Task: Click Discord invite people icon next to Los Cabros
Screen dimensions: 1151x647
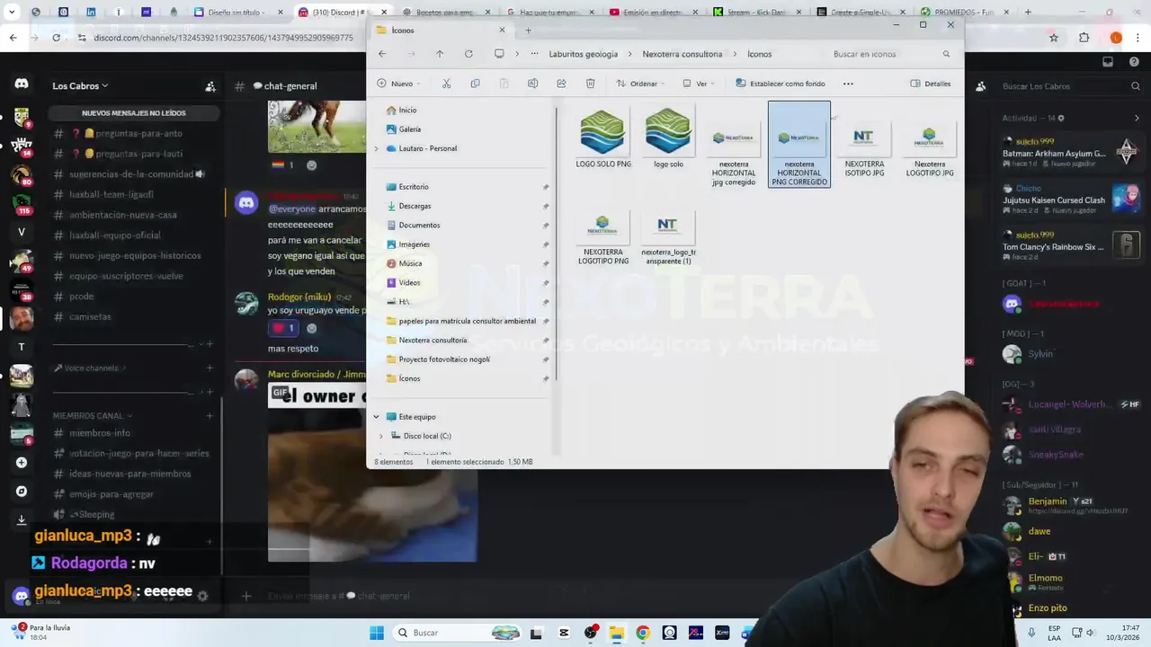Action: point(210,86)
